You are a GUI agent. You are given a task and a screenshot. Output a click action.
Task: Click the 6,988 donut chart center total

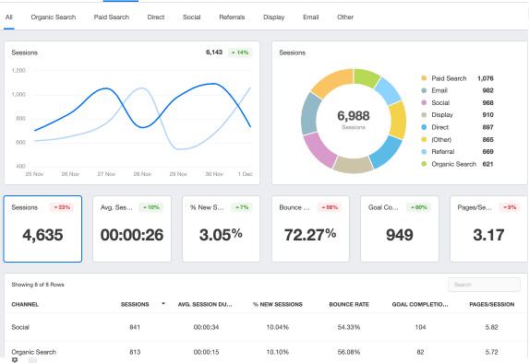(354, 116)
